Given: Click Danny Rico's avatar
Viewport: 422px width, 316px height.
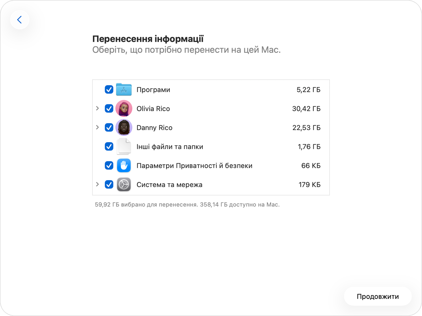Looking at the screenshot, I should (124, 127).
